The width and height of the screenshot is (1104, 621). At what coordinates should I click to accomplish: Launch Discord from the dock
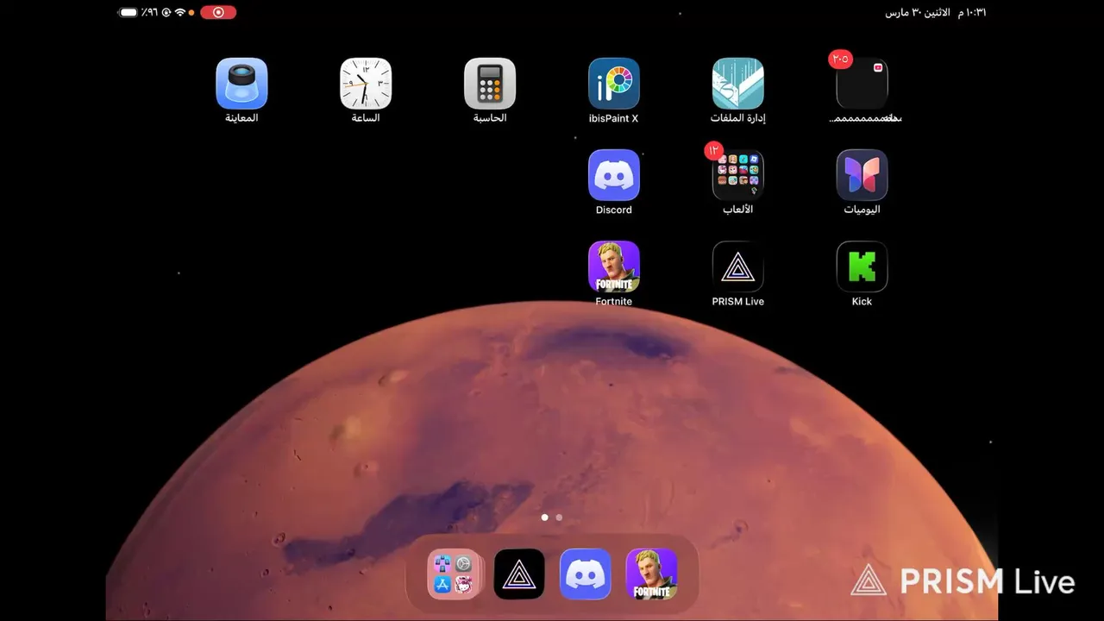[x=586, y=574]
